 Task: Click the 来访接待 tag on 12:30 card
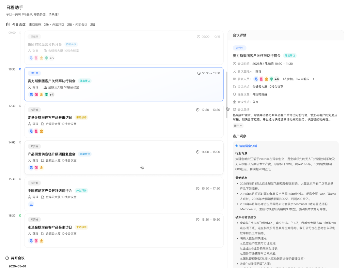(81, 117)
